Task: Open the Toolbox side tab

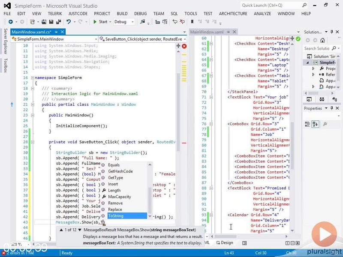Action: click(x=6, y=66)
